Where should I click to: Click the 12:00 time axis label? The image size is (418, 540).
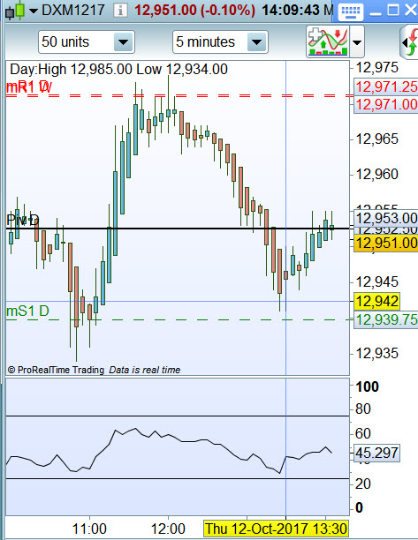click(x=168, y=529)
